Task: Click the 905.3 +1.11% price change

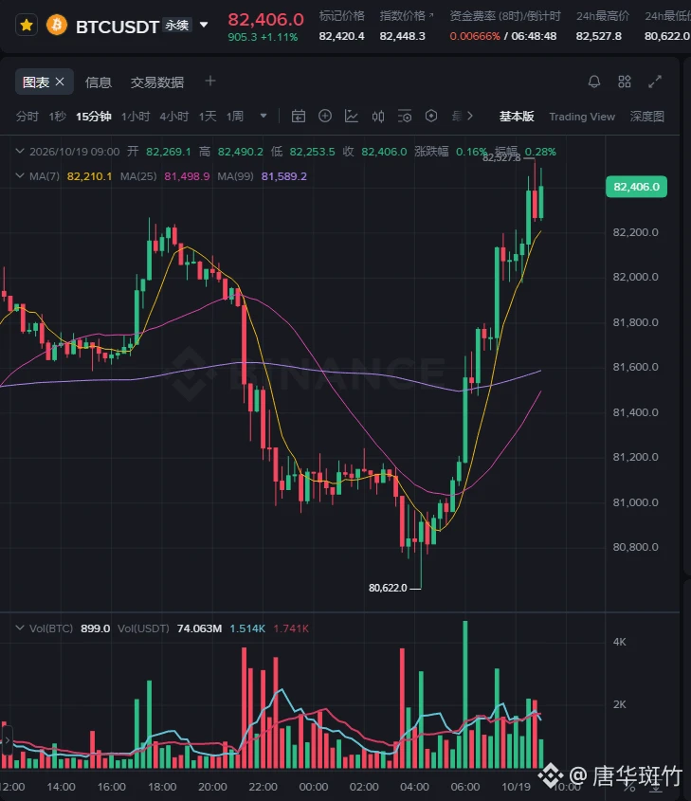Action: [x=263, y=37]
